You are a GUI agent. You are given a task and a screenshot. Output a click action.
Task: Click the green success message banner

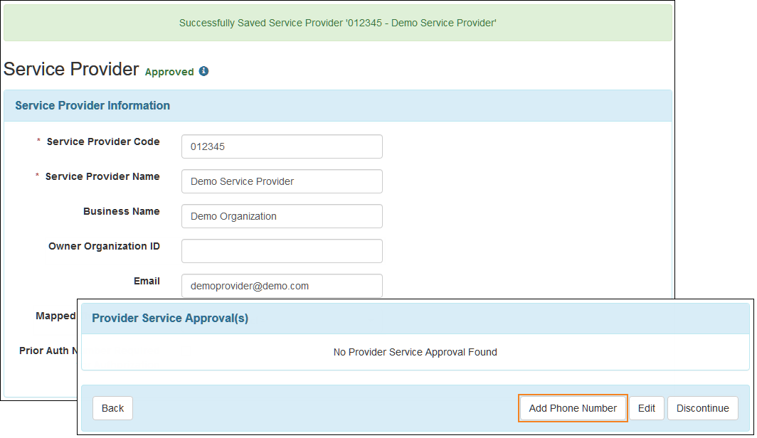[337, 22]
